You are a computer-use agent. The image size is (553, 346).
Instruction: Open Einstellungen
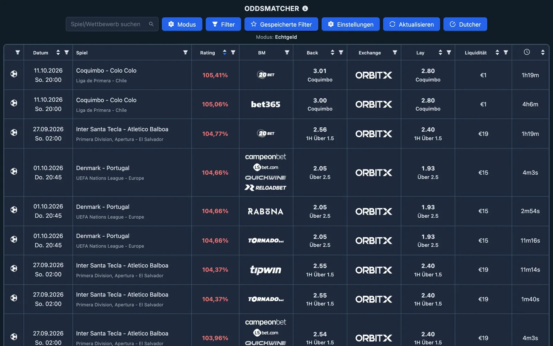(350, 24)
